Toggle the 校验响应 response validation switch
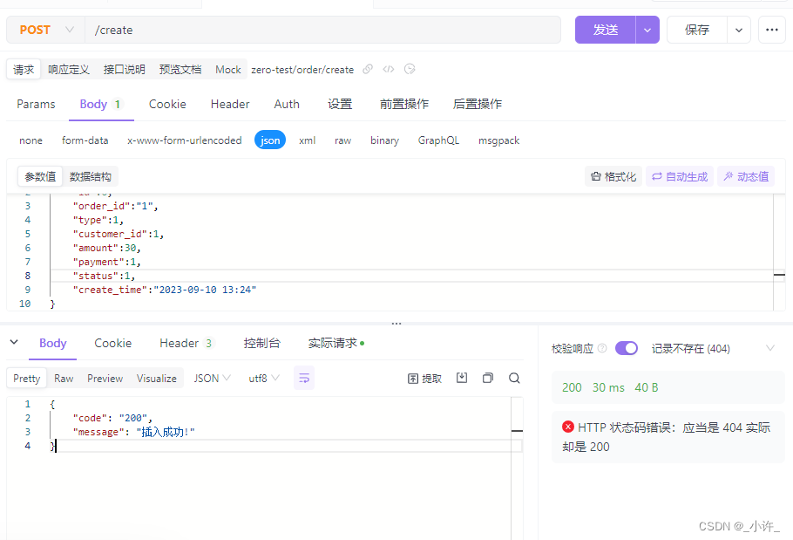The height and width of the screenshot is (540, 793). 627,347
